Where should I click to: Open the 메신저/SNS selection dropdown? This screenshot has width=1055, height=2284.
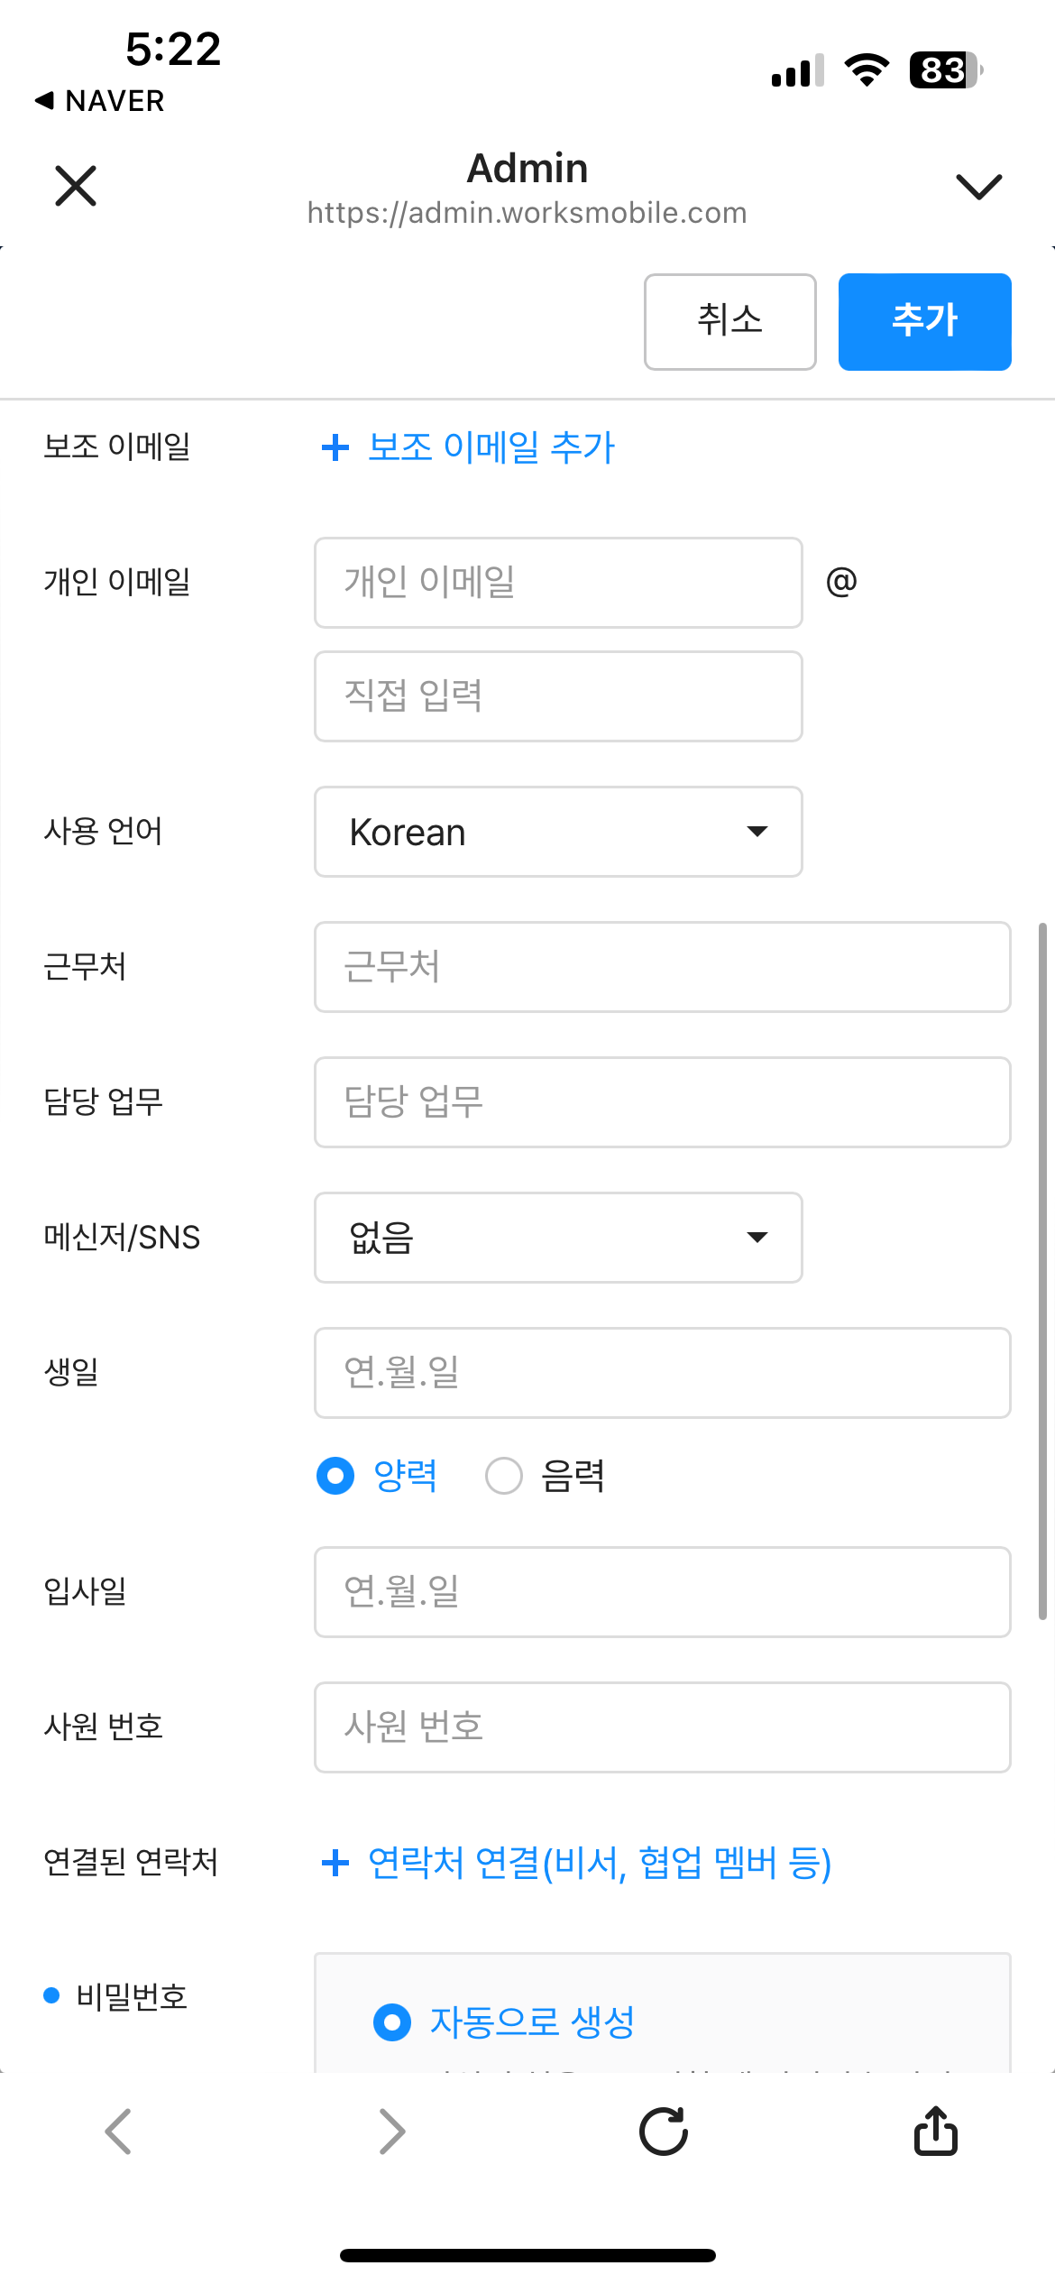point(557,1238)
